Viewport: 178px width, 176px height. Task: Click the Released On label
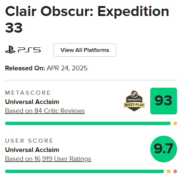tap(25, 68)
